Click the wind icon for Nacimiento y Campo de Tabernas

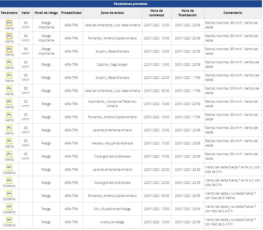[x=9, y=102]
